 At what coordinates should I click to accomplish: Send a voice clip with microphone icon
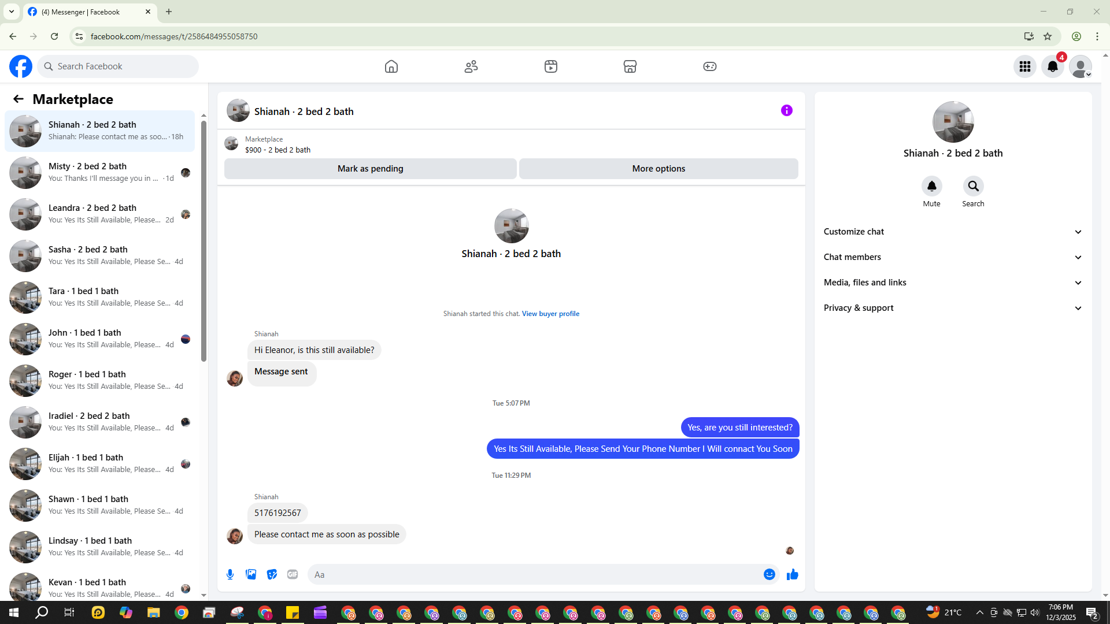pos(230,574)
